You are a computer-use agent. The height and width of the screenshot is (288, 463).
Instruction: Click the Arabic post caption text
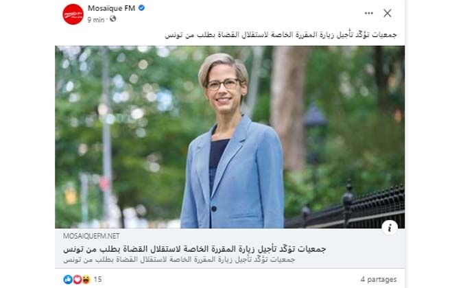(x=281, y=35)
